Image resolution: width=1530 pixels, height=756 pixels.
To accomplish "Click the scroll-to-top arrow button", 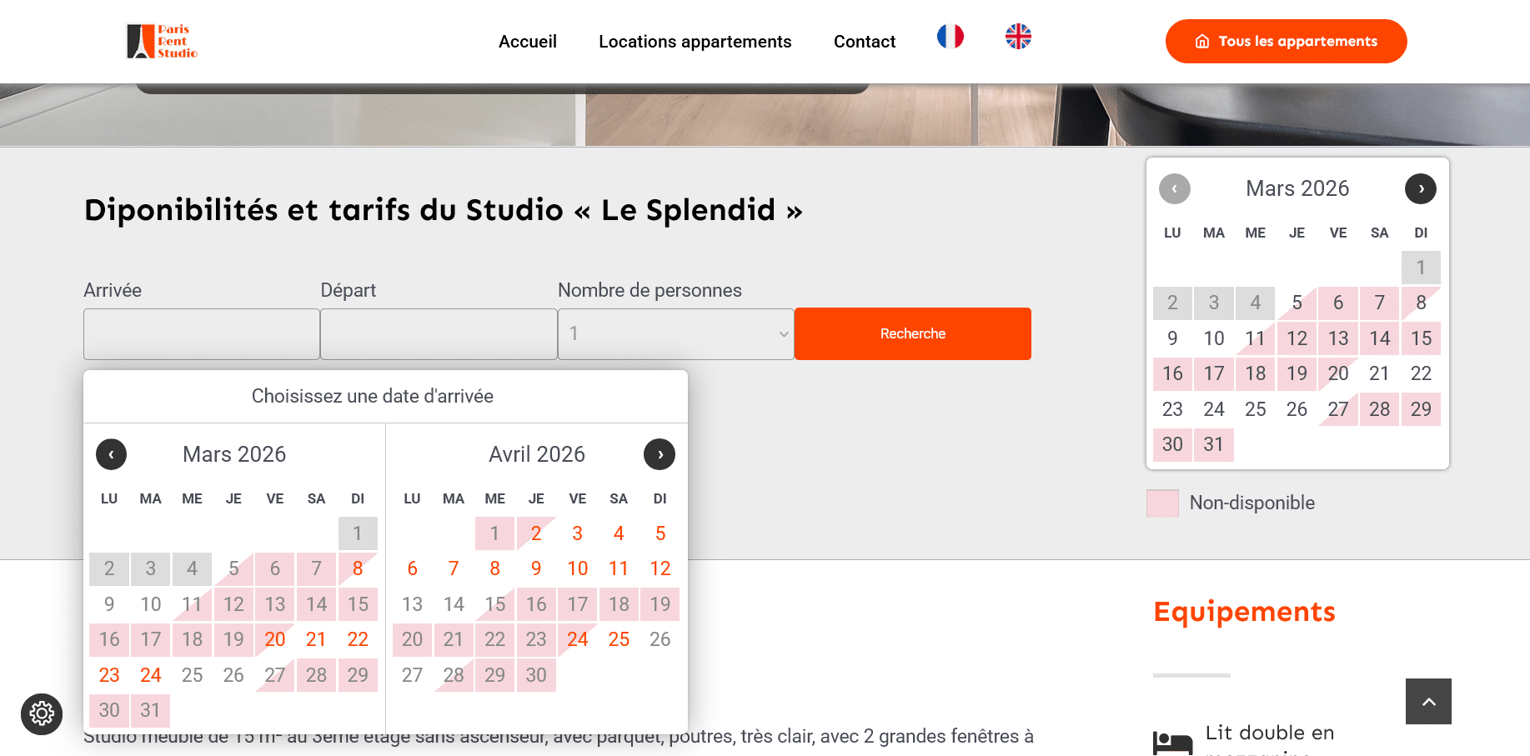I will tap(1428, 701).
